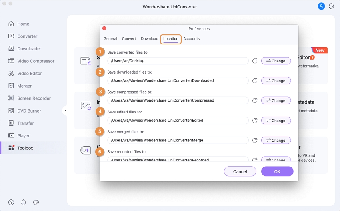Open the notifications bell icon
The width and height of the screenshot is (340, 211).
[24, 202]
